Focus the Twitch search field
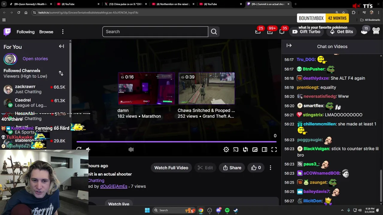The width and height of the screenshot is (383, 215). point(155,32)
